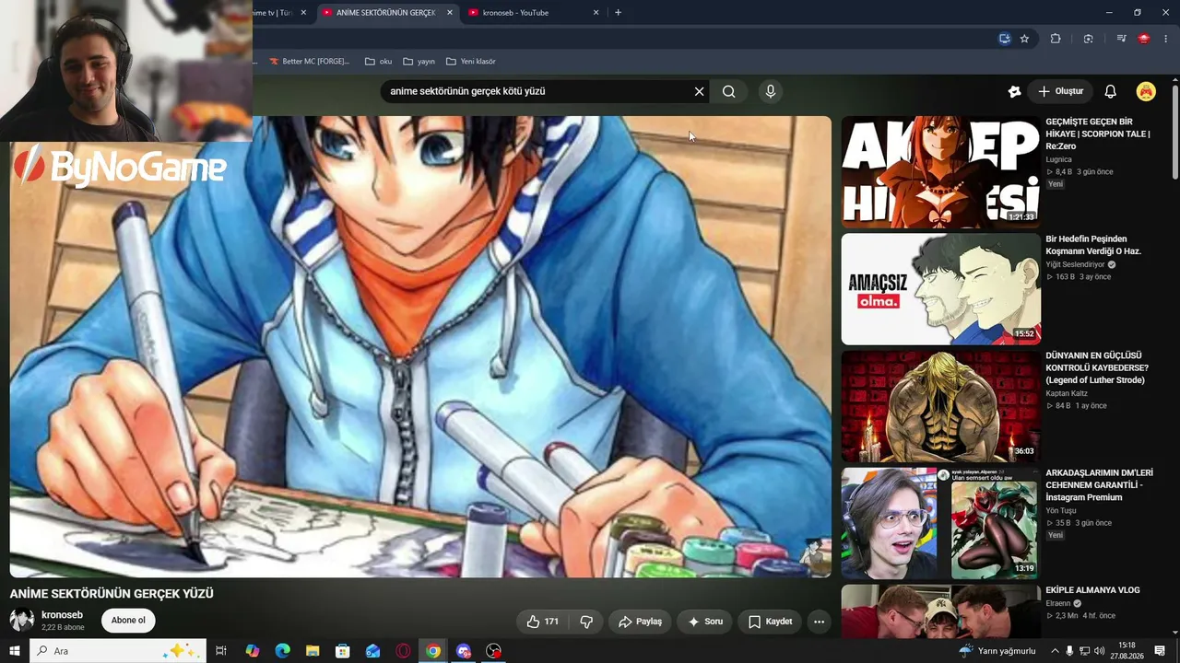Open Google Lens search icon in toolbar

[1089, 39]
